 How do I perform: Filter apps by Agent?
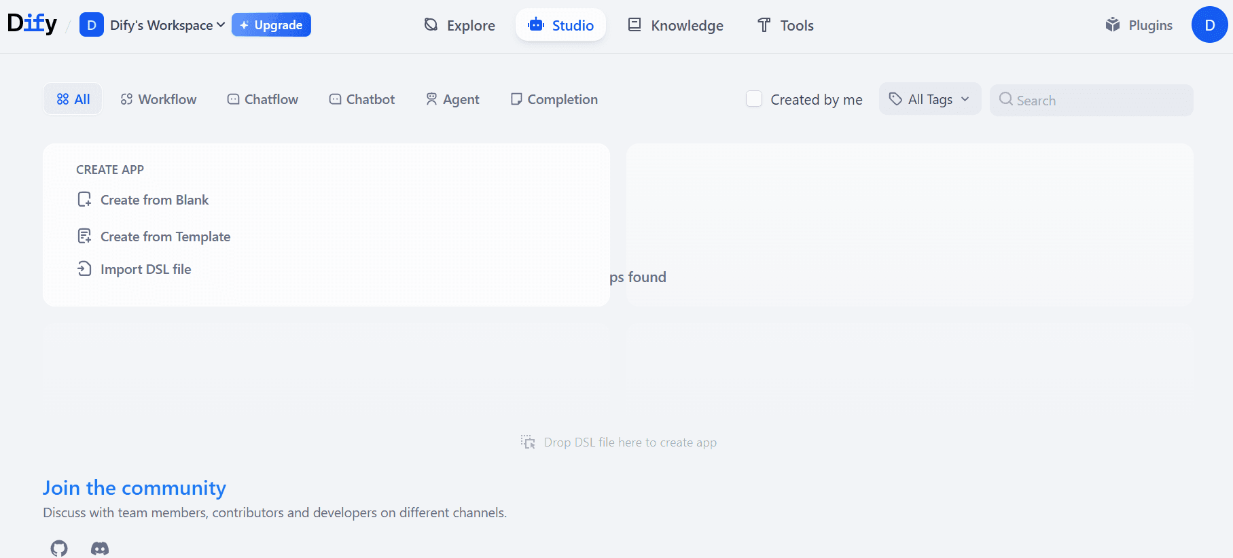[452, 99]
